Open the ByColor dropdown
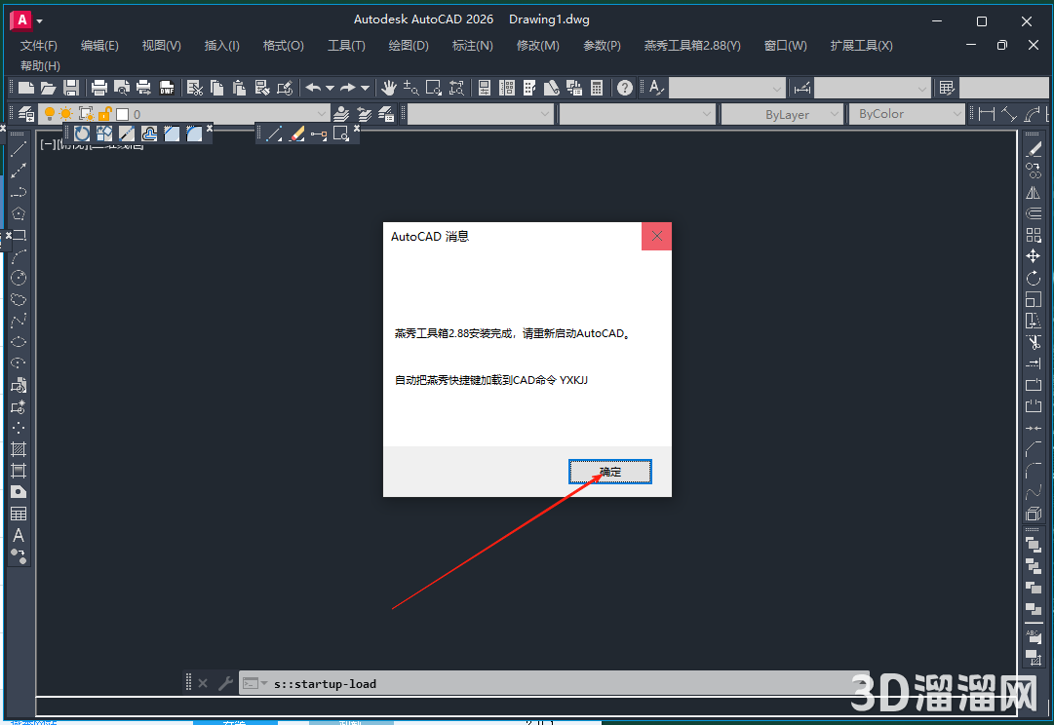1054x725 pixels. pos(956,114)
